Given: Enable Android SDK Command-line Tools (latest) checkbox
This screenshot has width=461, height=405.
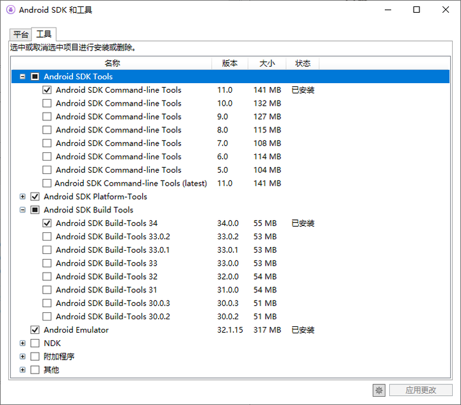Looking at the screenshot, I should tap(47, 184).
